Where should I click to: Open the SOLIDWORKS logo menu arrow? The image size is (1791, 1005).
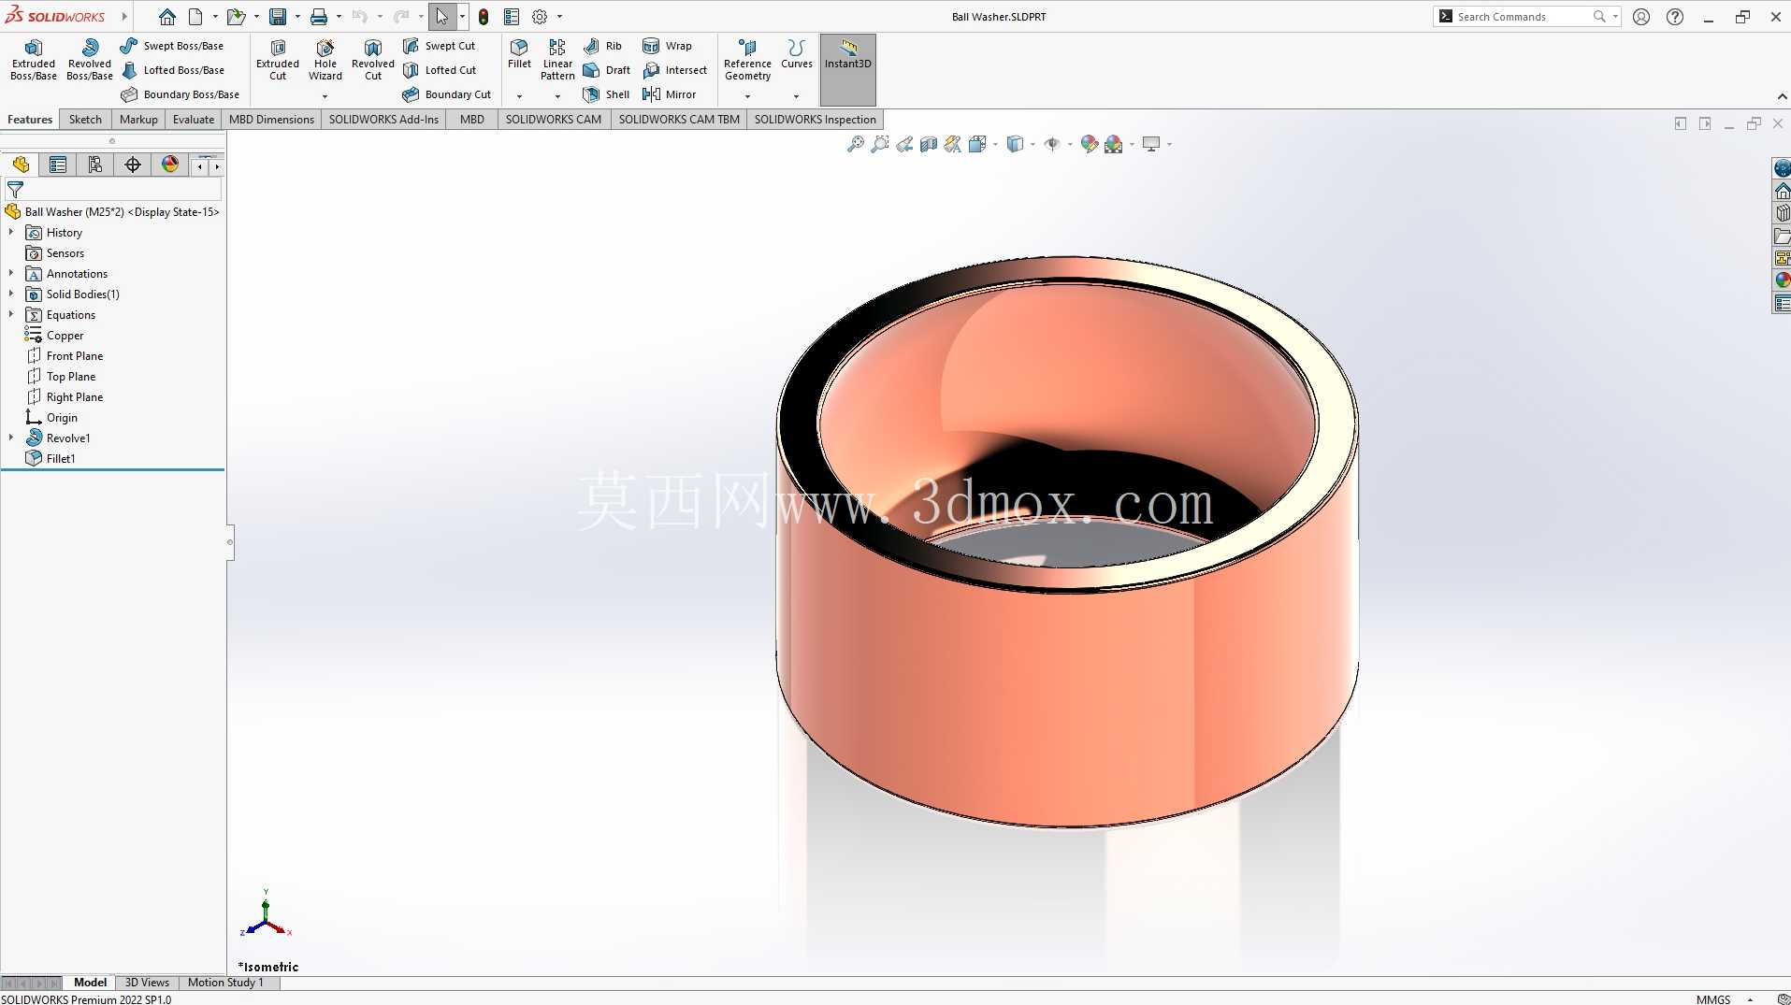(x=124, y=17)
